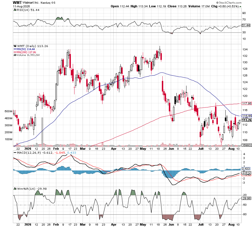The height and width of the screenshot is (227, 252).
Task: Click the 51.44 RSI value tag on axis
Action: coord(246,25)
